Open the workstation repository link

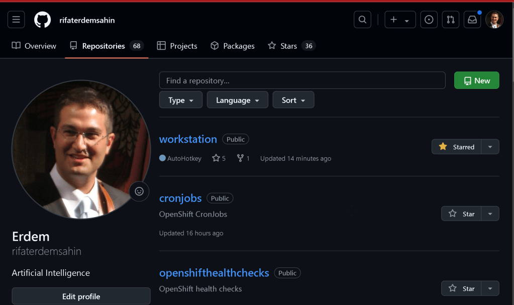click(x=188, y=139)
